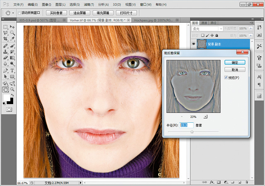Viewport: 265px width, 186px height.
Task: Select the Clone Stamp tool
Action: click(5, 52)
